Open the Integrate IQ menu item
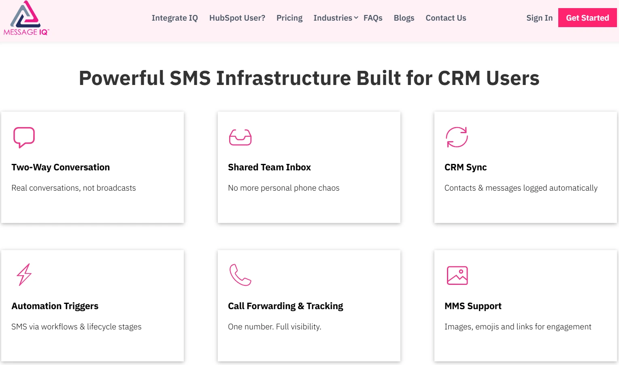 click(174, 18)
